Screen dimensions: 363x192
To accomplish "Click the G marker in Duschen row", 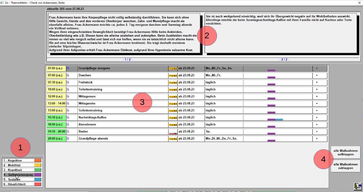I will point(68,75).
